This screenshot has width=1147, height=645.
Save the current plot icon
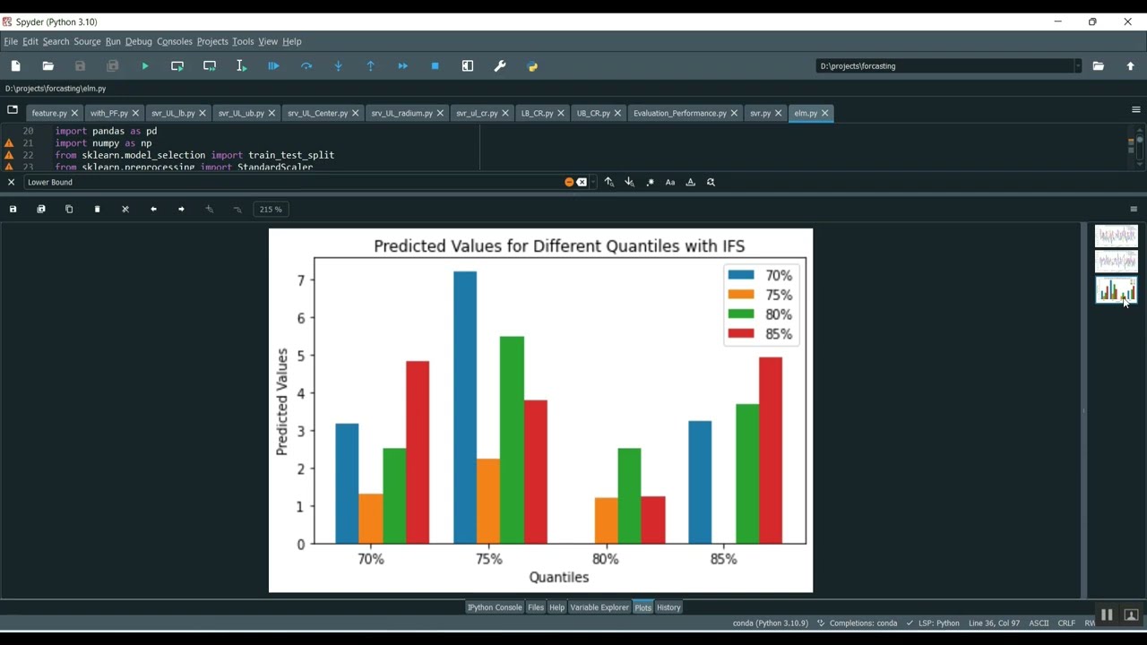point(13,210)
